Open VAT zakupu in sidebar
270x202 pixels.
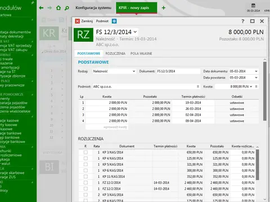pos(13,50)
